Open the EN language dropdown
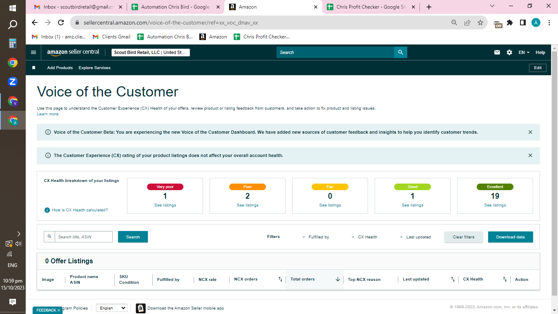558x314 pixels. [x=524, y=52]
